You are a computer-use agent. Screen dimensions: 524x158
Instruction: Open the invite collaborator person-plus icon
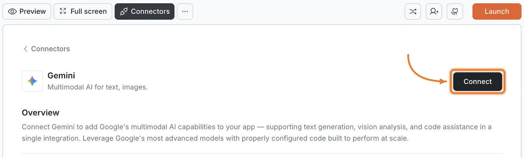[x=434, y=12]
